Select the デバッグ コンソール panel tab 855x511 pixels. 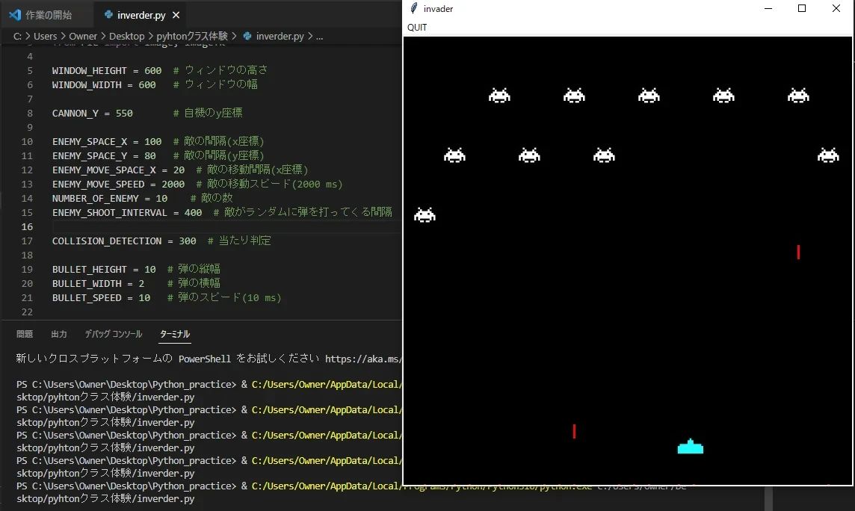click(x=113, y=334)
